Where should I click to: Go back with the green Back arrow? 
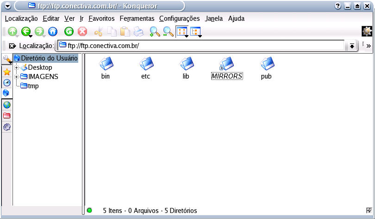[x=26, y=31]
